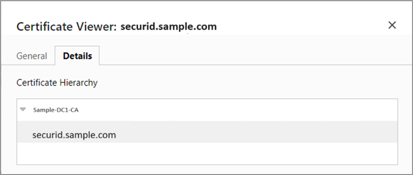The width and height of the screenshot is (413, 175).
Task: Click the Certificate Hierarchy section label
Action: coord(57,83)
